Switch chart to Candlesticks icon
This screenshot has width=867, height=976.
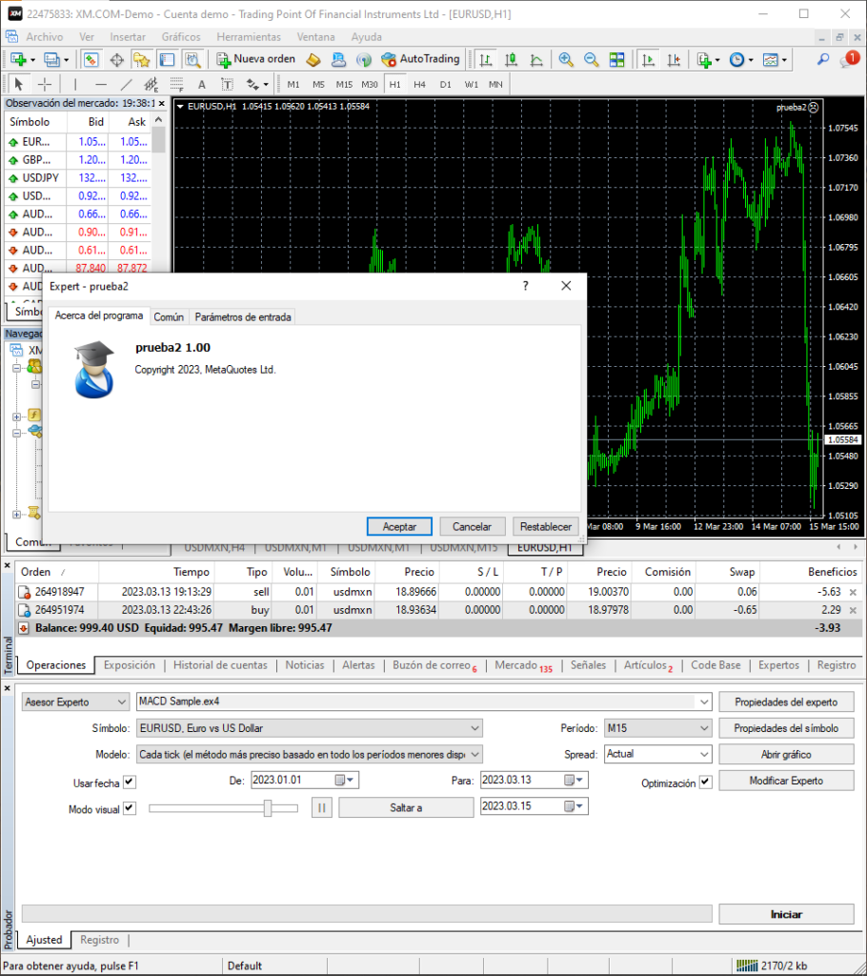[511, 60]
